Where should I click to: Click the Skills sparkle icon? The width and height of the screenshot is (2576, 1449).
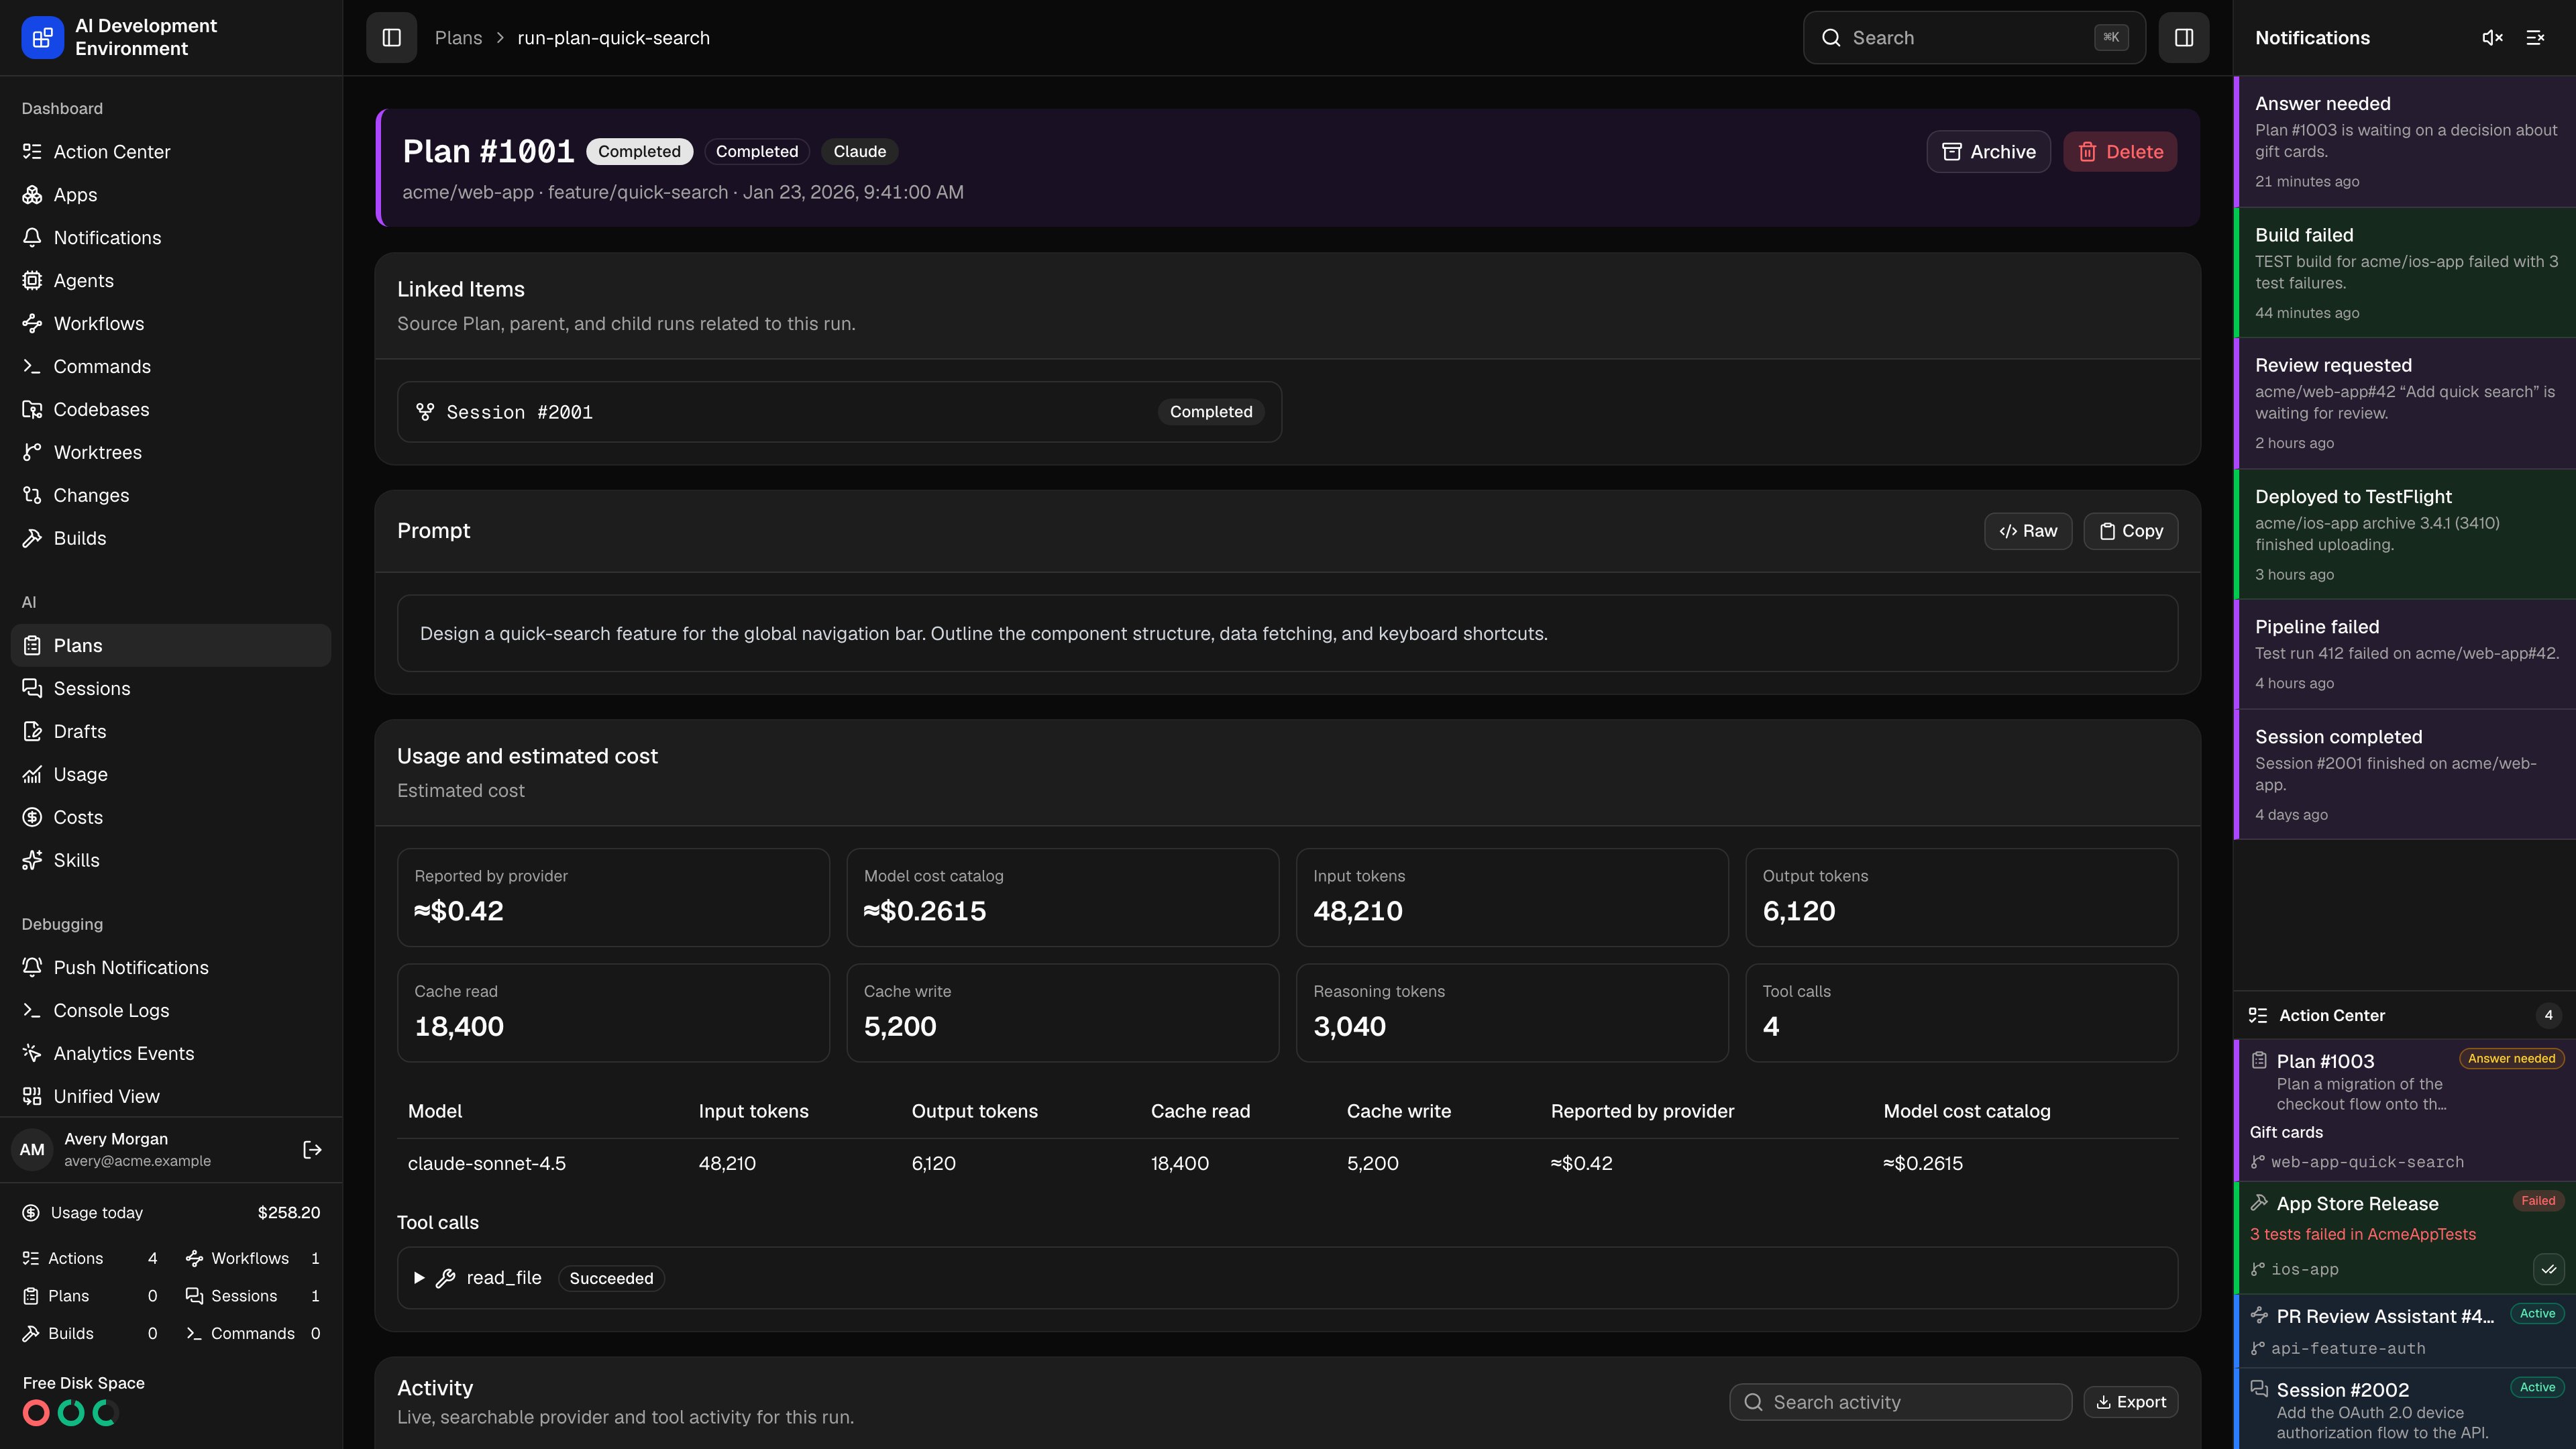(32, 861)
